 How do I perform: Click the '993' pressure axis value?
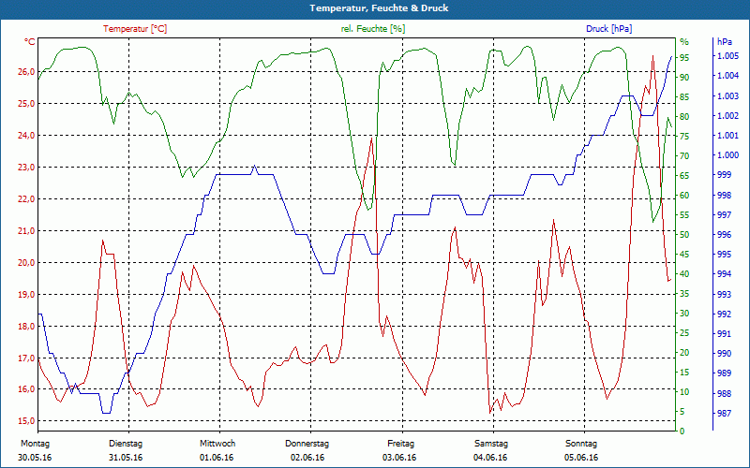tap(724, 295)
